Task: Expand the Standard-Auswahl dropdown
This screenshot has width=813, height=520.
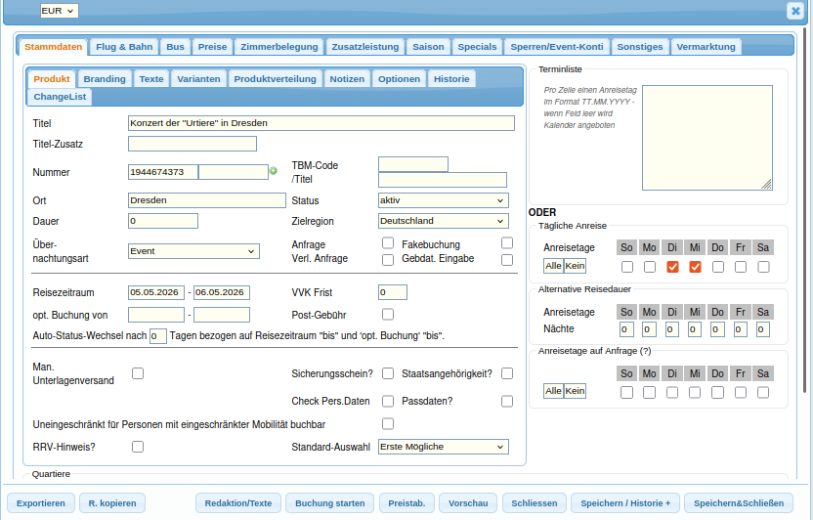Action: tap(443, 447)
